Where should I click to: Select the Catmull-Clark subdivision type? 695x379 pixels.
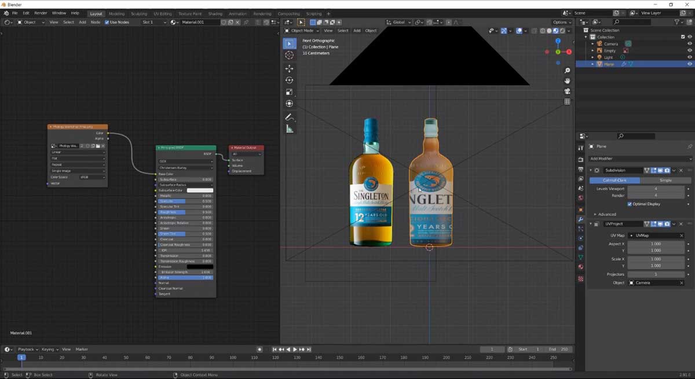(614, 180)
